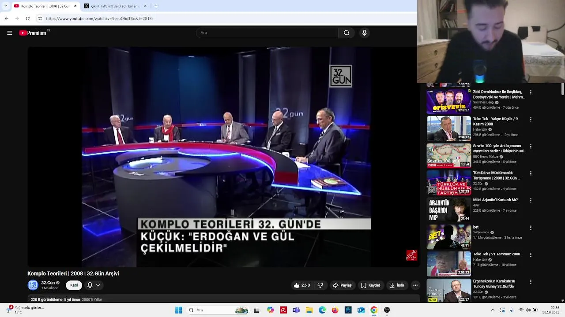Open options for Teke Tek 9 Kasım video
The height and width of the screenshot is (317, 565).
tap(531, 119)
